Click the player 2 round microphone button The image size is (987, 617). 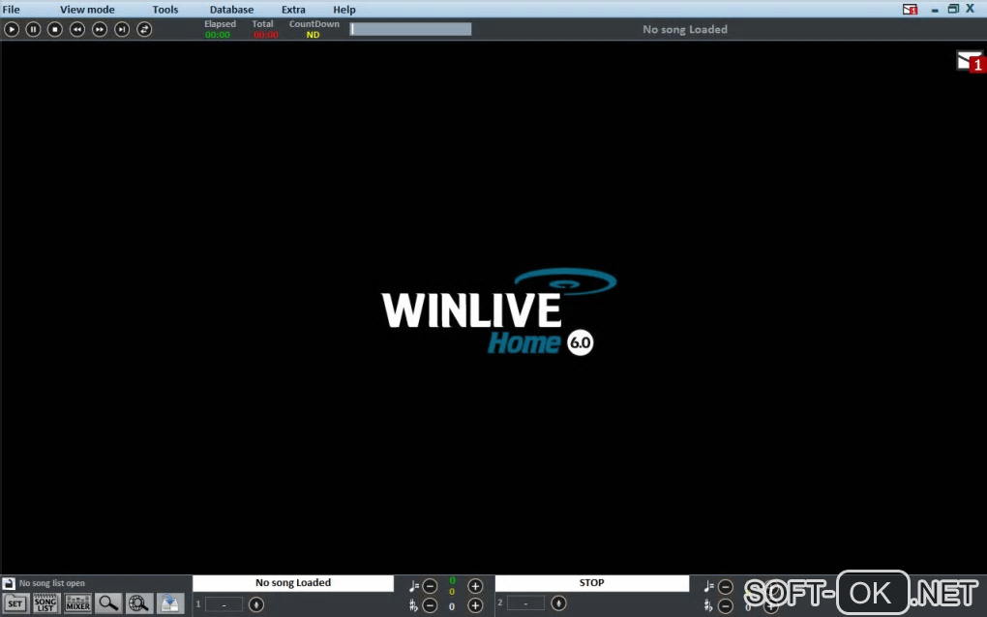[x=558, y=603]
